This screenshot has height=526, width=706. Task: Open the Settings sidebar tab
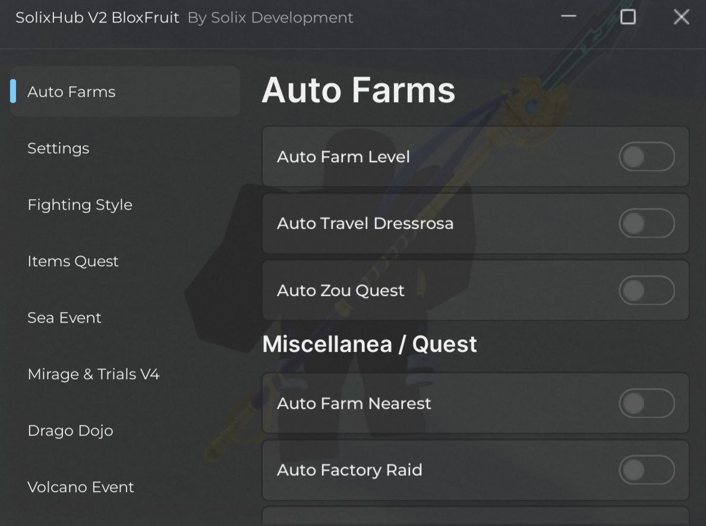click(x=58, y=148)
